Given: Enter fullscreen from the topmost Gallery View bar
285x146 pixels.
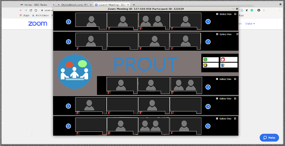Looking at the screenshot, I should tap(235, 14).
